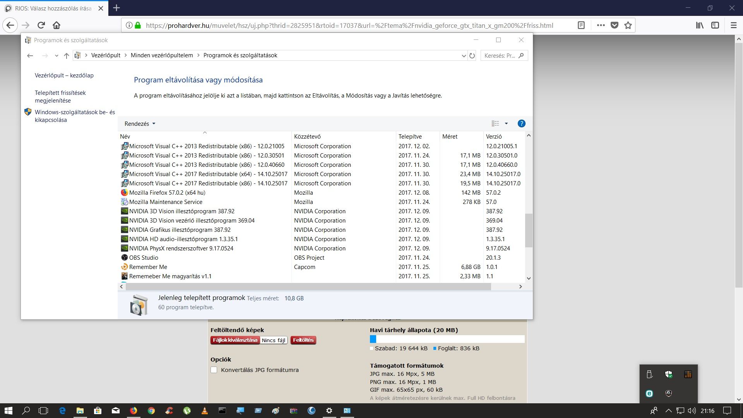The height and width of the screenshot is (418, 743).
Task: Open the Firefox home page
Action: click(56, 26)
